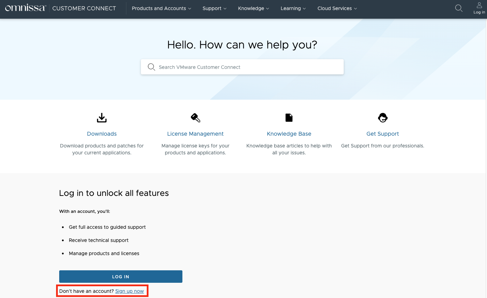Open the header search magnifier icon
487x298 pixels.
coord(459,8)
